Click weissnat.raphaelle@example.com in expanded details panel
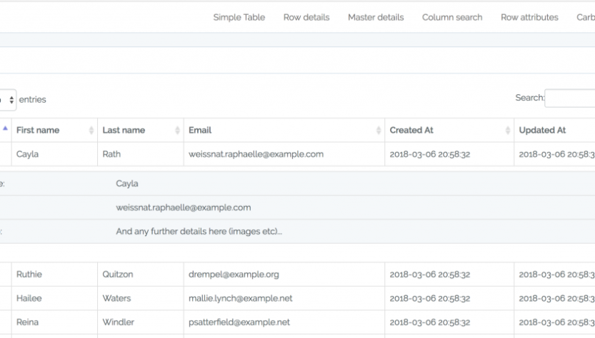Viewport: 595px width, 338px height. coord(184,208)
